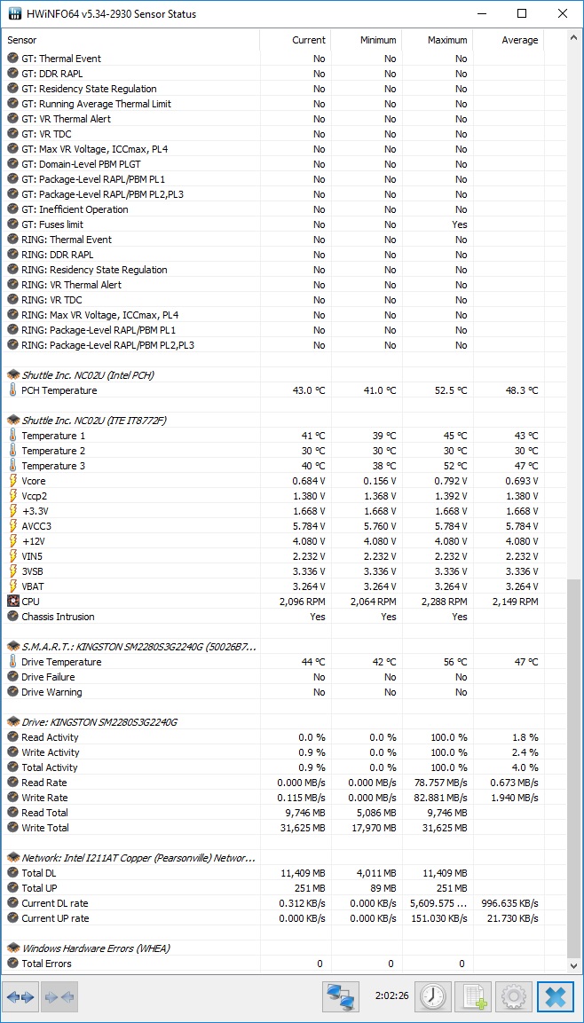Click the icon beside Write Rate

pos(13,798)
